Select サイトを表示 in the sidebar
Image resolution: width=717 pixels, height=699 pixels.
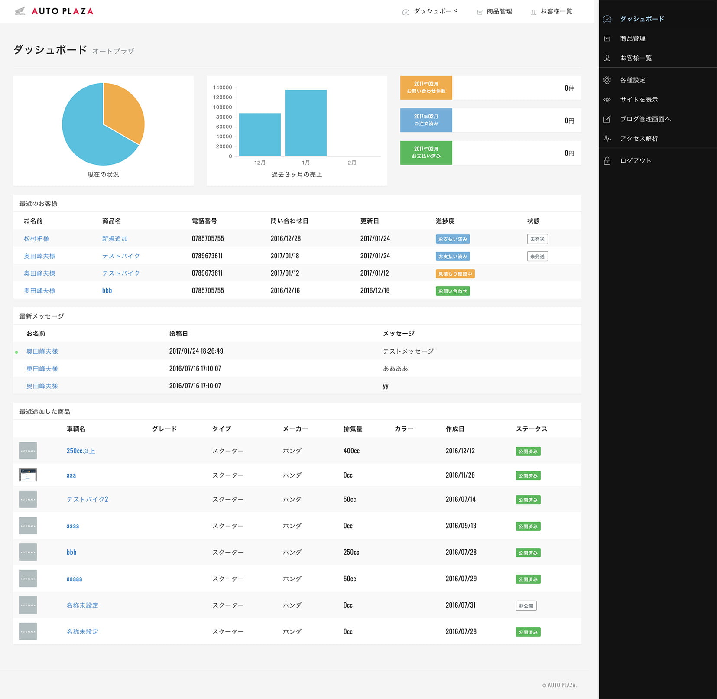(x=639, y=100)
